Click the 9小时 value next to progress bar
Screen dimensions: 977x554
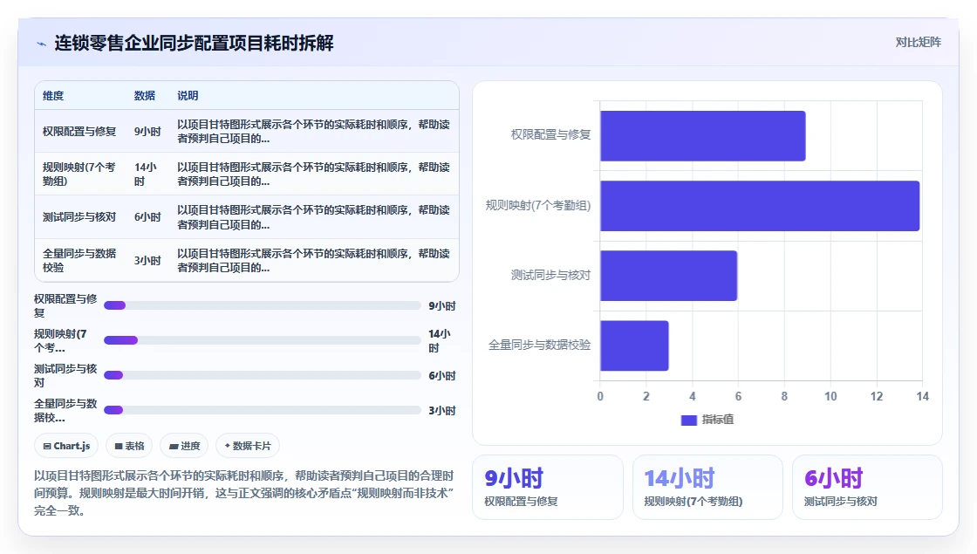[441, 306]
